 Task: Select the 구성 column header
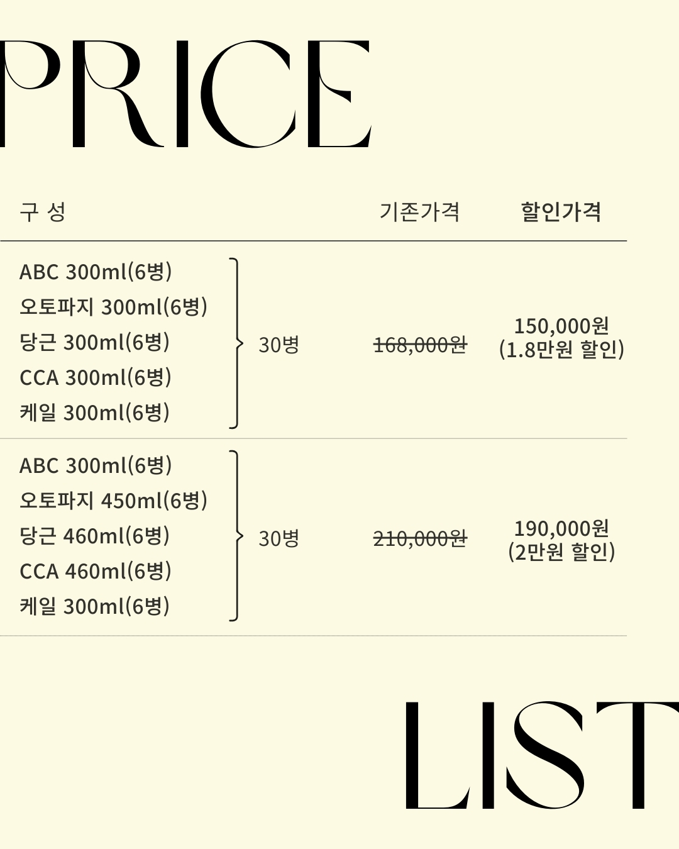(43, 212)
